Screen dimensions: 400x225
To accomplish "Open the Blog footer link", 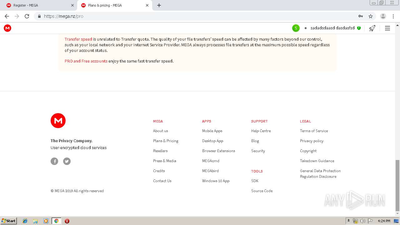I will [x=255, y=141].
